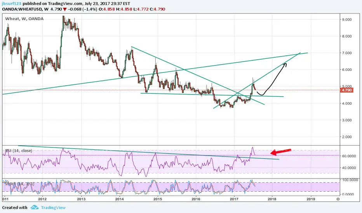
Task: Click the 9.000 price axis label
Action: pos(347,20)
